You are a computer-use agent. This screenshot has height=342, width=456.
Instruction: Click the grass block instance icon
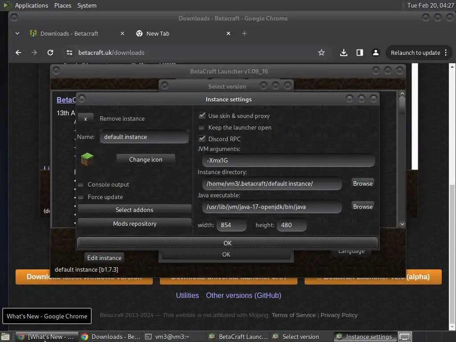pos(87,159)
